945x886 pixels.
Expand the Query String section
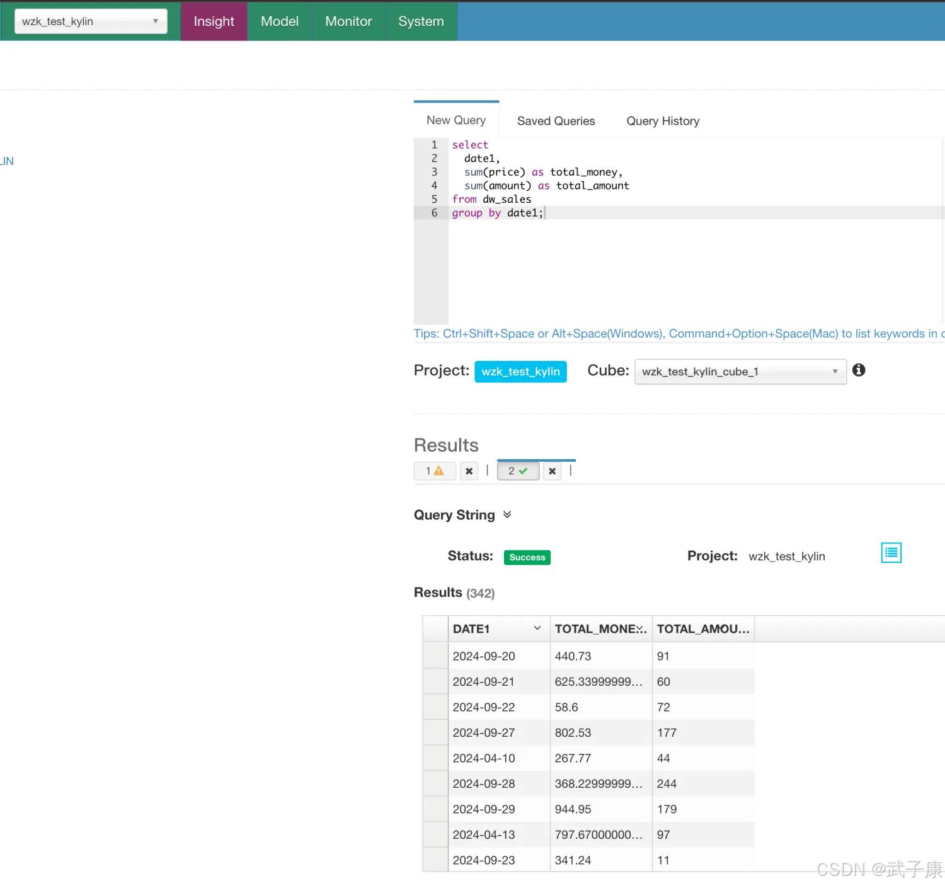tap(507, 515)
